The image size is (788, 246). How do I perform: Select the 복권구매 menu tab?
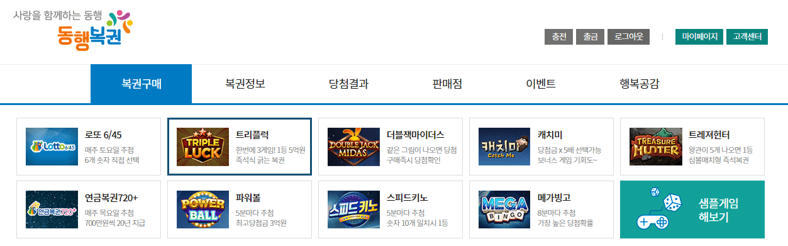(x=141, y=84)
